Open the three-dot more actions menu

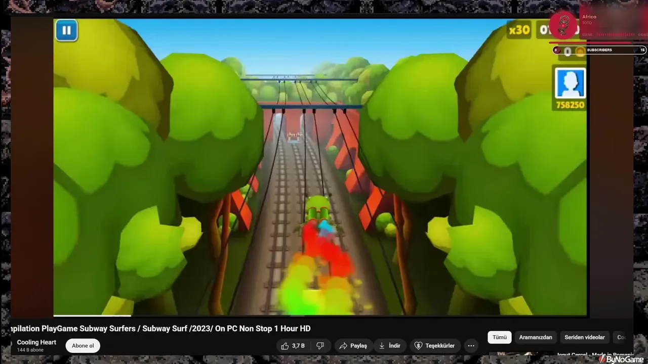471,346
